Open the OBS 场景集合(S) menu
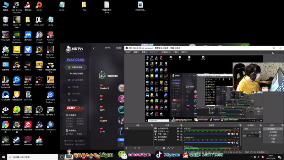Viewport: 284px width, 160px height. point(166,52)
